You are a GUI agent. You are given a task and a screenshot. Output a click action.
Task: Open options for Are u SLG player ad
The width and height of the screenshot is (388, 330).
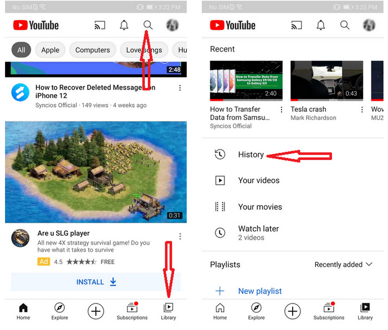(180, 236)
